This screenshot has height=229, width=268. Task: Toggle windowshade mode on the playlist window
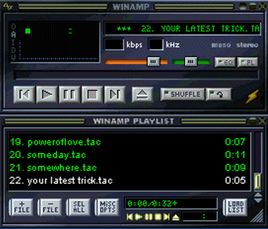[253, 121]
